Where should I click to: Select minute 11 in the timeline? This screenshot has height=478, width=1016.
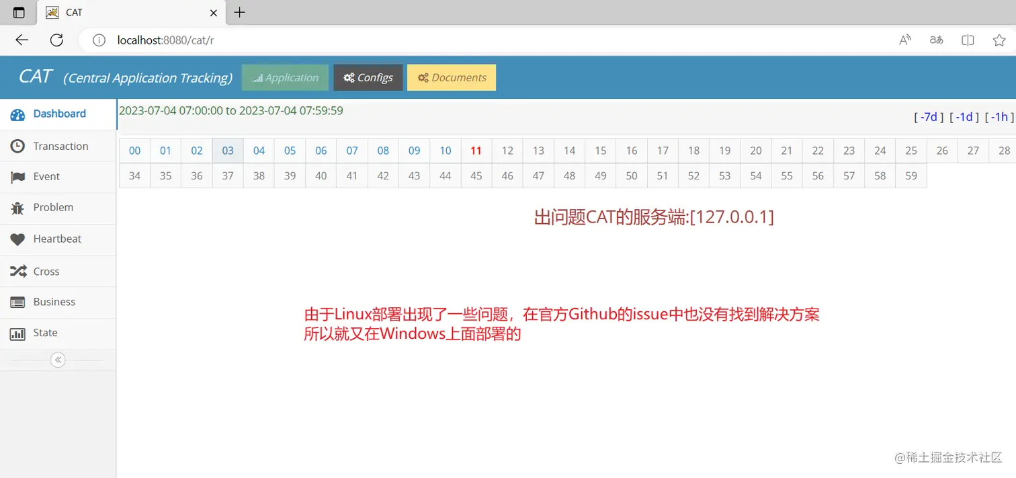(x=476, y=151)
